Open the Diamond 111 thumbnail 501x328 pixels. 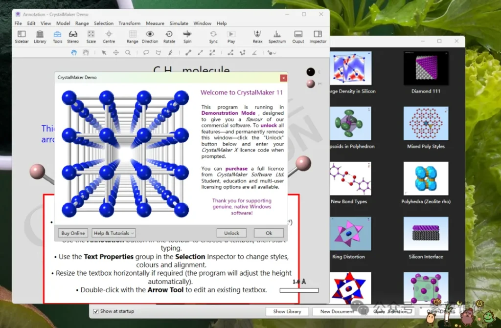click(426, 68)
